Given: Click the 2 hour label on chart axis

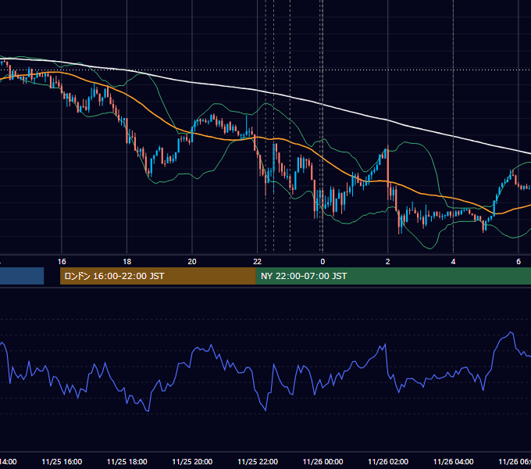Looking at the screenshot, I should pyautogui.click(x=388, y=262).
